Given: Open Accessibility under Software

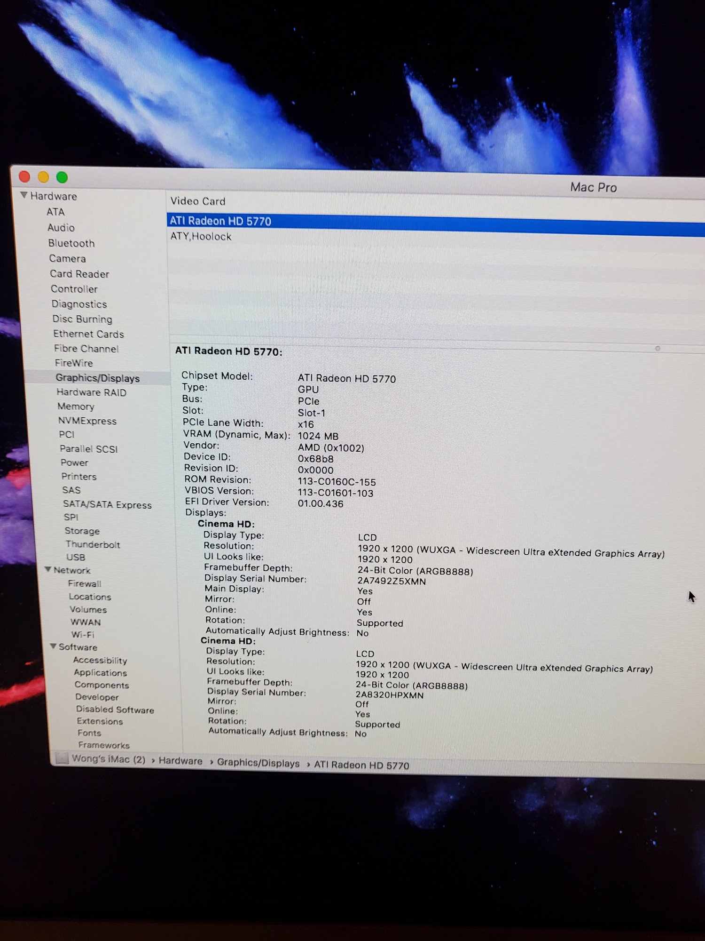Looking at the screenshot, I should (x=100, y=660).
